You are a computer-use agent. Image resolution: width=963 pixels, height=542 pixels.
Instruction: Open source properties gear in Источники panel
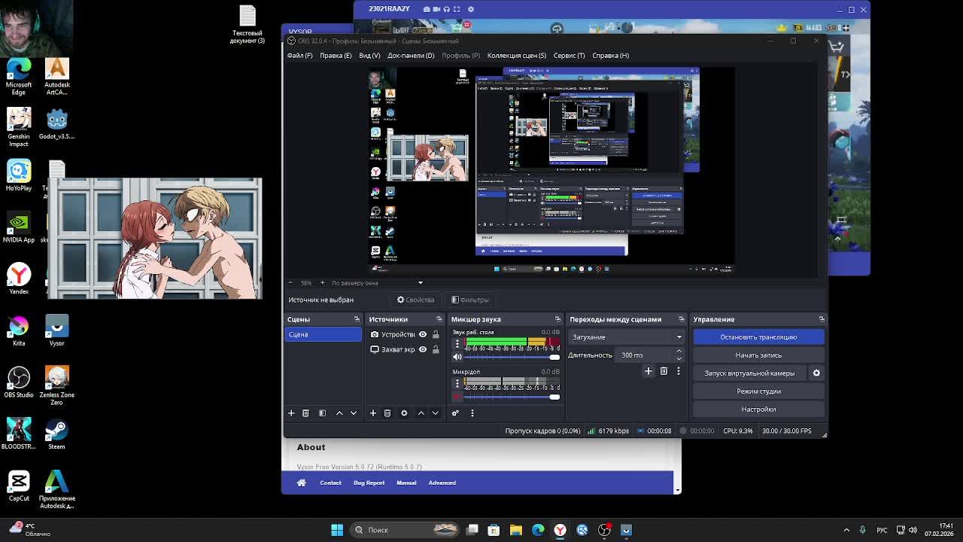(x=404, y=413)
